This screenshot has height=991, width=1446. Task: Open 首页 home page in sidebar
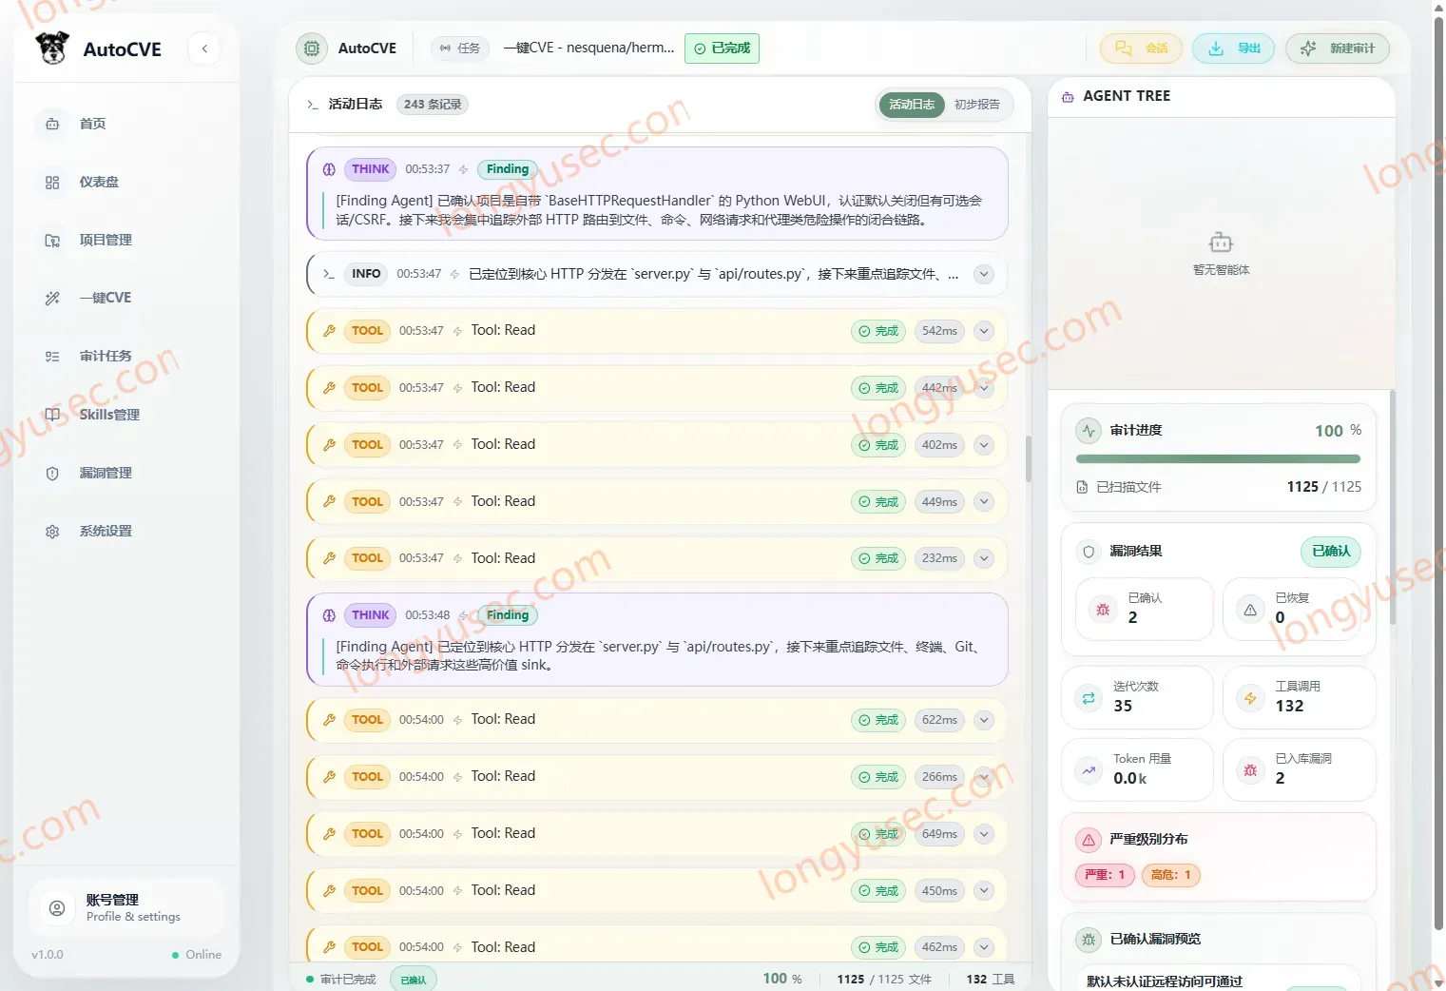(x=126, y=124)
